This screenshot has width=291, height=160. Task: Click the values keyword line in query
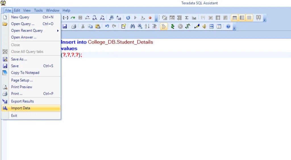coord(69,48)
